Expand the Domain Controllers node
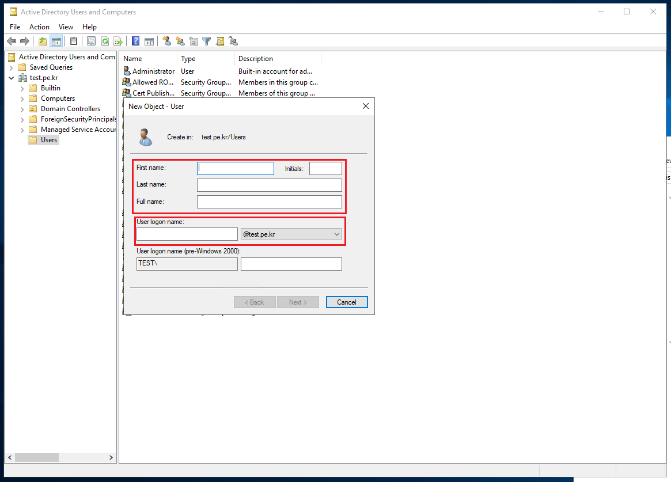671x482 pixels. click(x=22, y=109)
